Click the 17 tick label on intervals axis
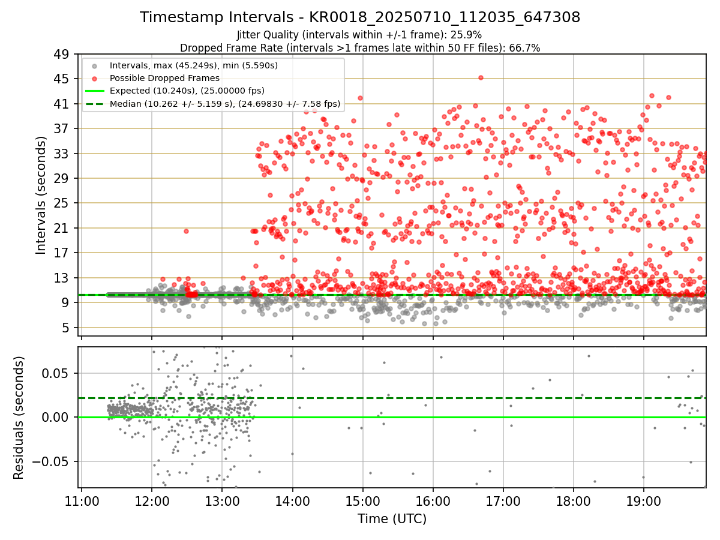 coord(62,253)
